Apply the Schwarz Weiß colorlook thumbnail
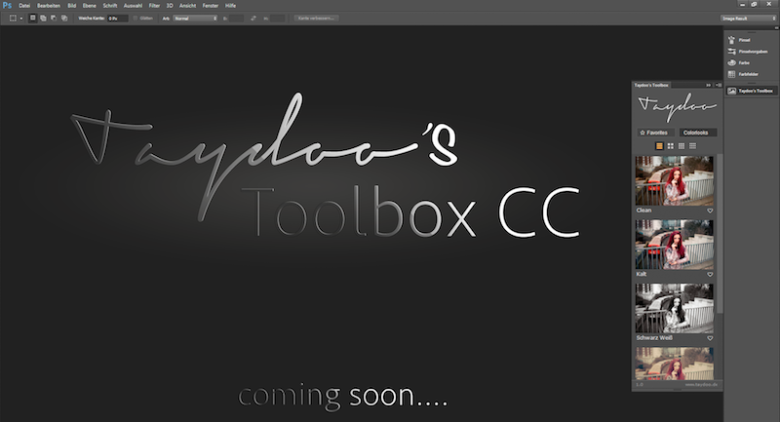This screenshot has width=780, height=422. (x=674, y=308)
